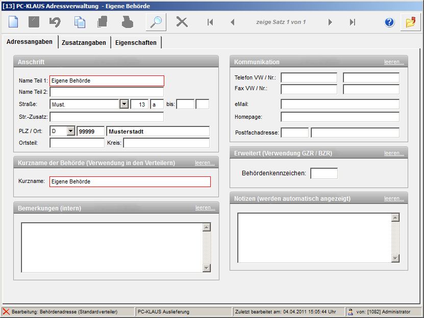Switch to the Zusatzangaben tab
This screenshot has height=318, width=424.
pos(84,43)
